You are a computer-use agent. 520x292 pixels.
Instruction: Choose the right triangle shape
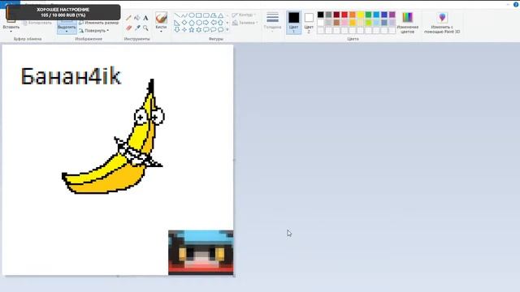[x=177, y=23]
